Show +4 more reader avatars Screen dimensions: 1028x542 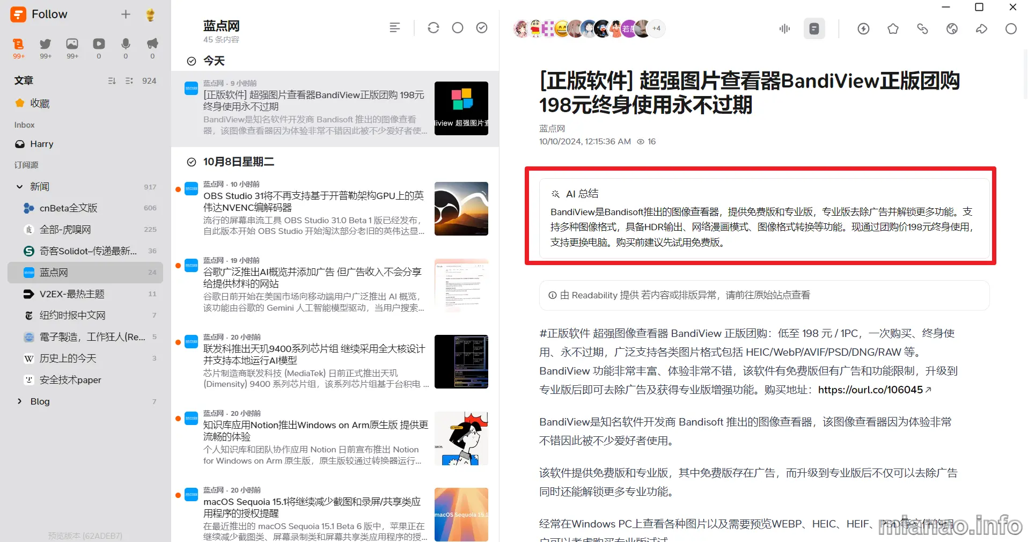point(657,28)
